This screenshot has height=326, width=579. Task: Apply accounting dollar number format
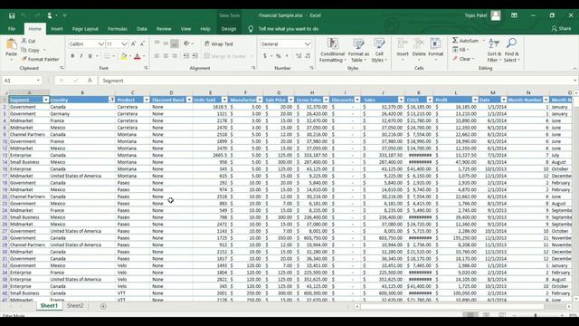(x=265, y=56)
